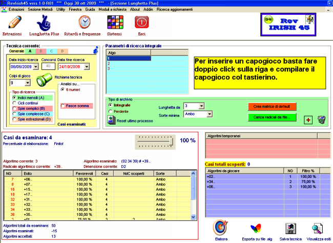Select the Fasce somma option
Screen dimensions: 333x243
63,106
